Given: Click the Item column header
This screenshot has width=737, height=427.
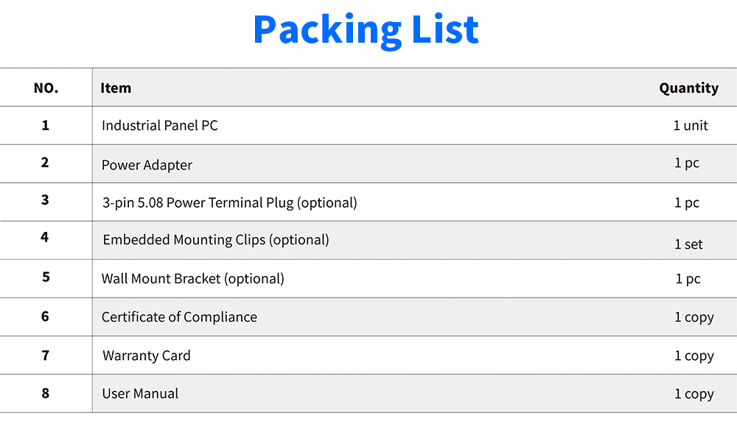Looking at the screenshot, I should point(116,88).
